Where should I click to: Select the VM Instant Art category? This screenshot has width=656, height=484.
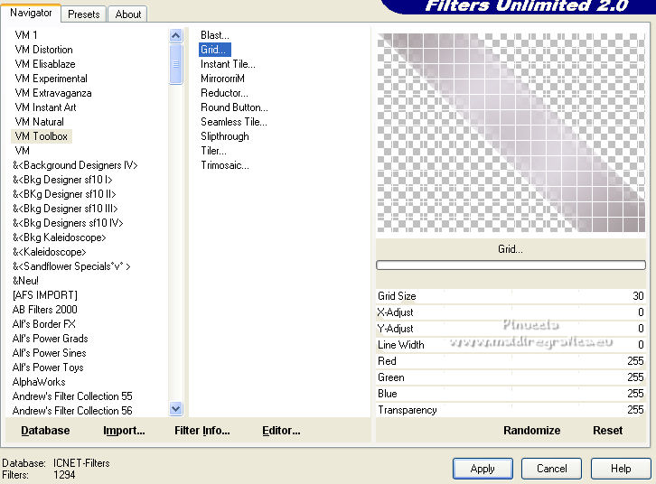[45, 107]
